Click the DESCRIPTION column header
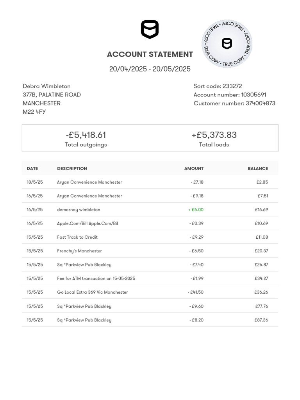300x400 pixels. pos(72,168)
